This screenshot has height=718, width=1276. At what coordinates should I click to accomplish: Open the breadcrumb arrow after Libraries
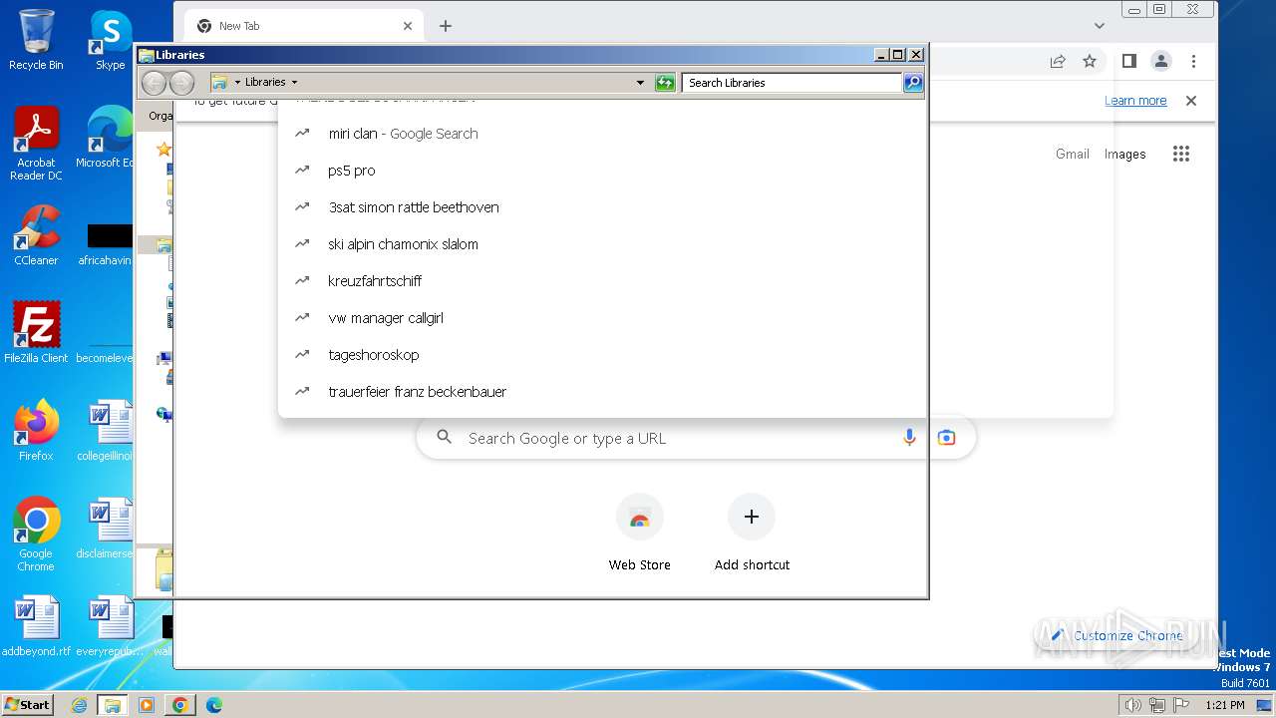[294, 83]
